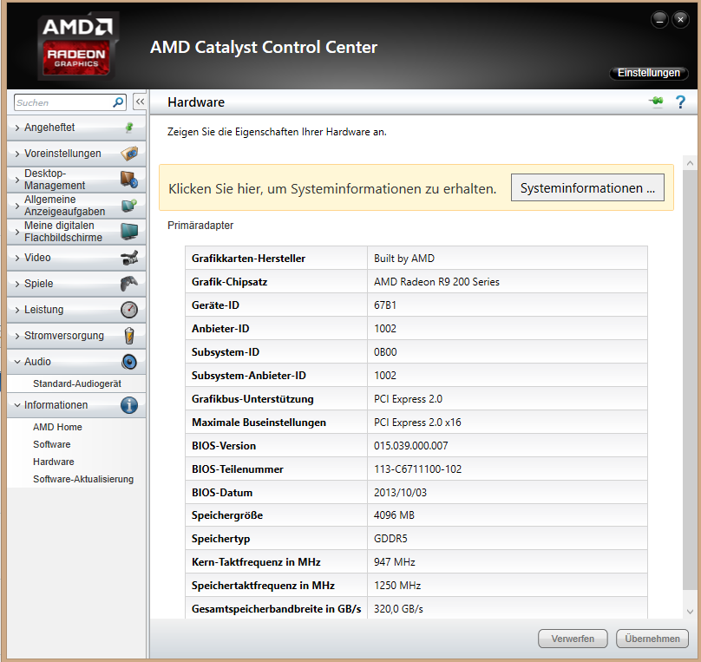Expand the Video section
Screen dimensions: 701x662
(x=76, y=258)
